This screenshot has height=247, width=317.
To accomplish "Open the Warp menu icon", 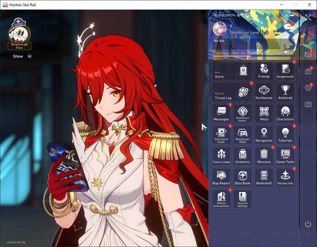I will tap(264, 114).
